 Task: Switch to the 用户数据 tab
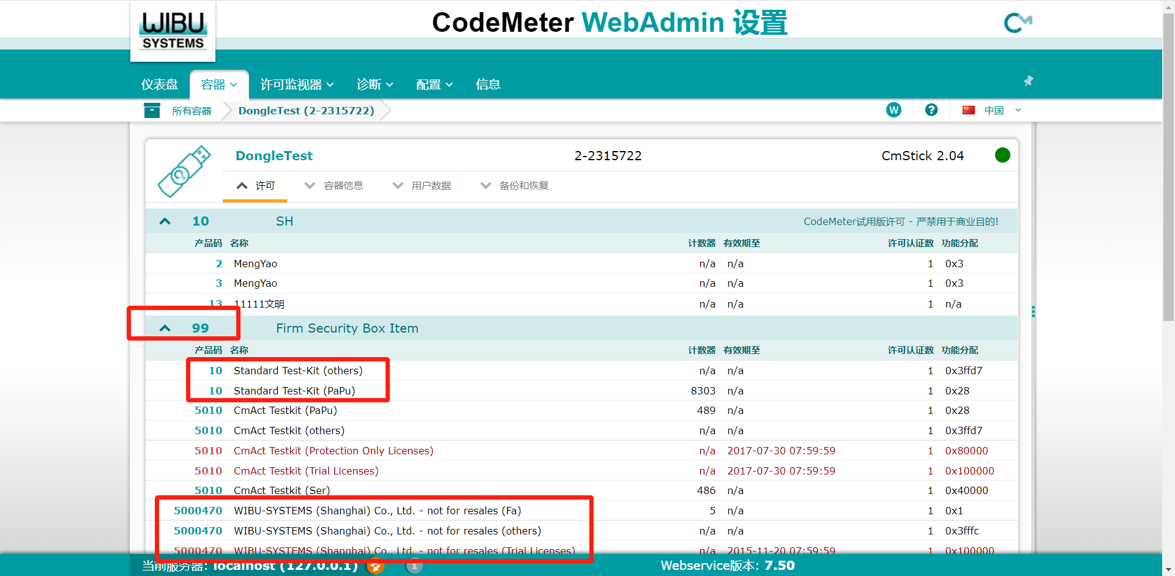point(422,186)
